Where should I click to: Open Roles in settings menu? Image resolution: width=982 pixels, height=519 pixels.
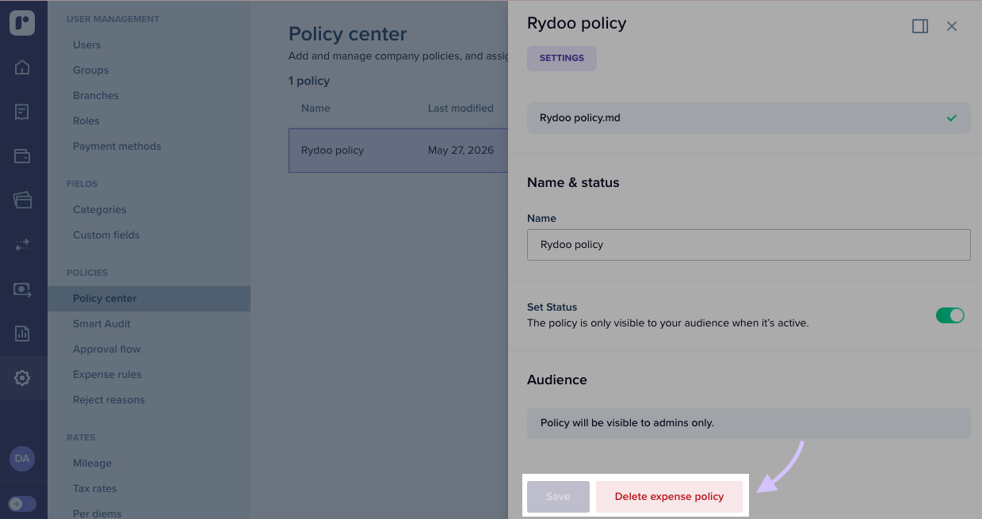86,121
